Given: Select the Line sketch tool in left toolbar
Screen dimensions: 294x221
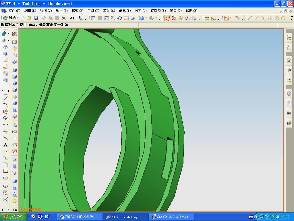Looking at the screenshot, I should pyautogui.click(x=5, y=98).
